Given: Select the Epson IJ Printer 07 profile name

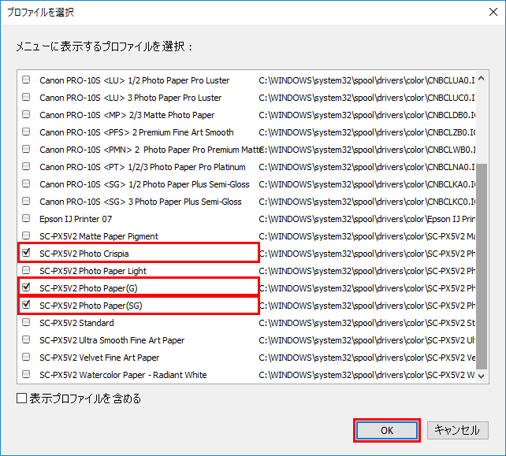Looking at the screenshot, I should [76, 219].
